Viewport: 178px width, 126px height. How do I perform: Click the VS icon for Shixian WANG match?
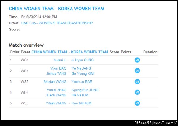coord(137,81)
